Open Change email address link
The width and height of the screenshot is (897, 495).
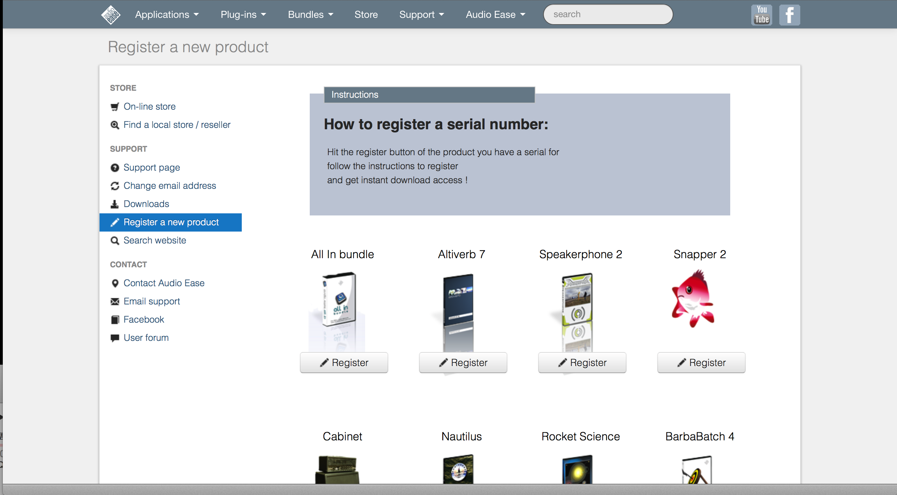(170, 186)
